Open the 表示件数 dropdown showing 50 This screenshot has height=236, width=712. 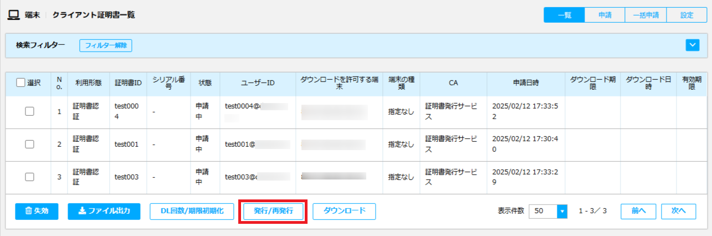tap(549, 211)
